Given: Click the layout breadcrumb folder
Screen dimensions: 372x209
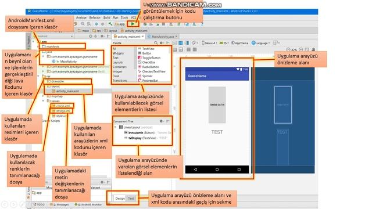Looking at the screenshot, I should point(111,31).
